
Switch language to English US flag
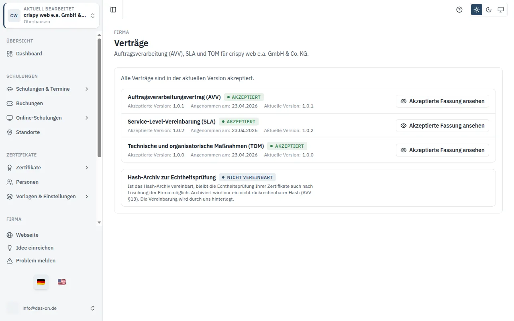[62, 282]
